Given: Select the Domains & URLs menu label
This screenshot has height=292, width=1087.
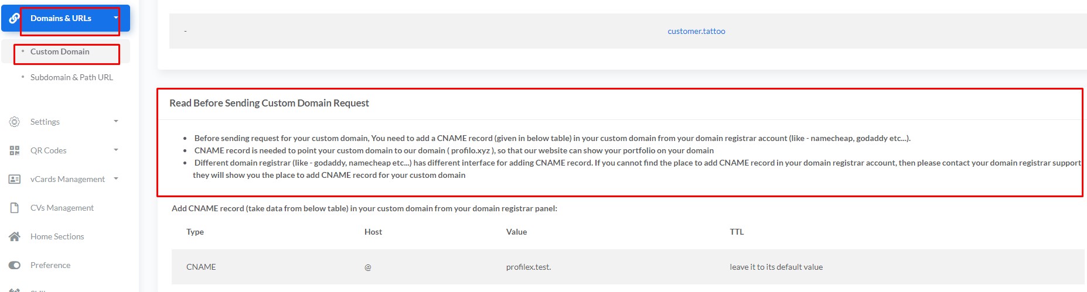Looking at the screenshot, I should coord(61,18).
